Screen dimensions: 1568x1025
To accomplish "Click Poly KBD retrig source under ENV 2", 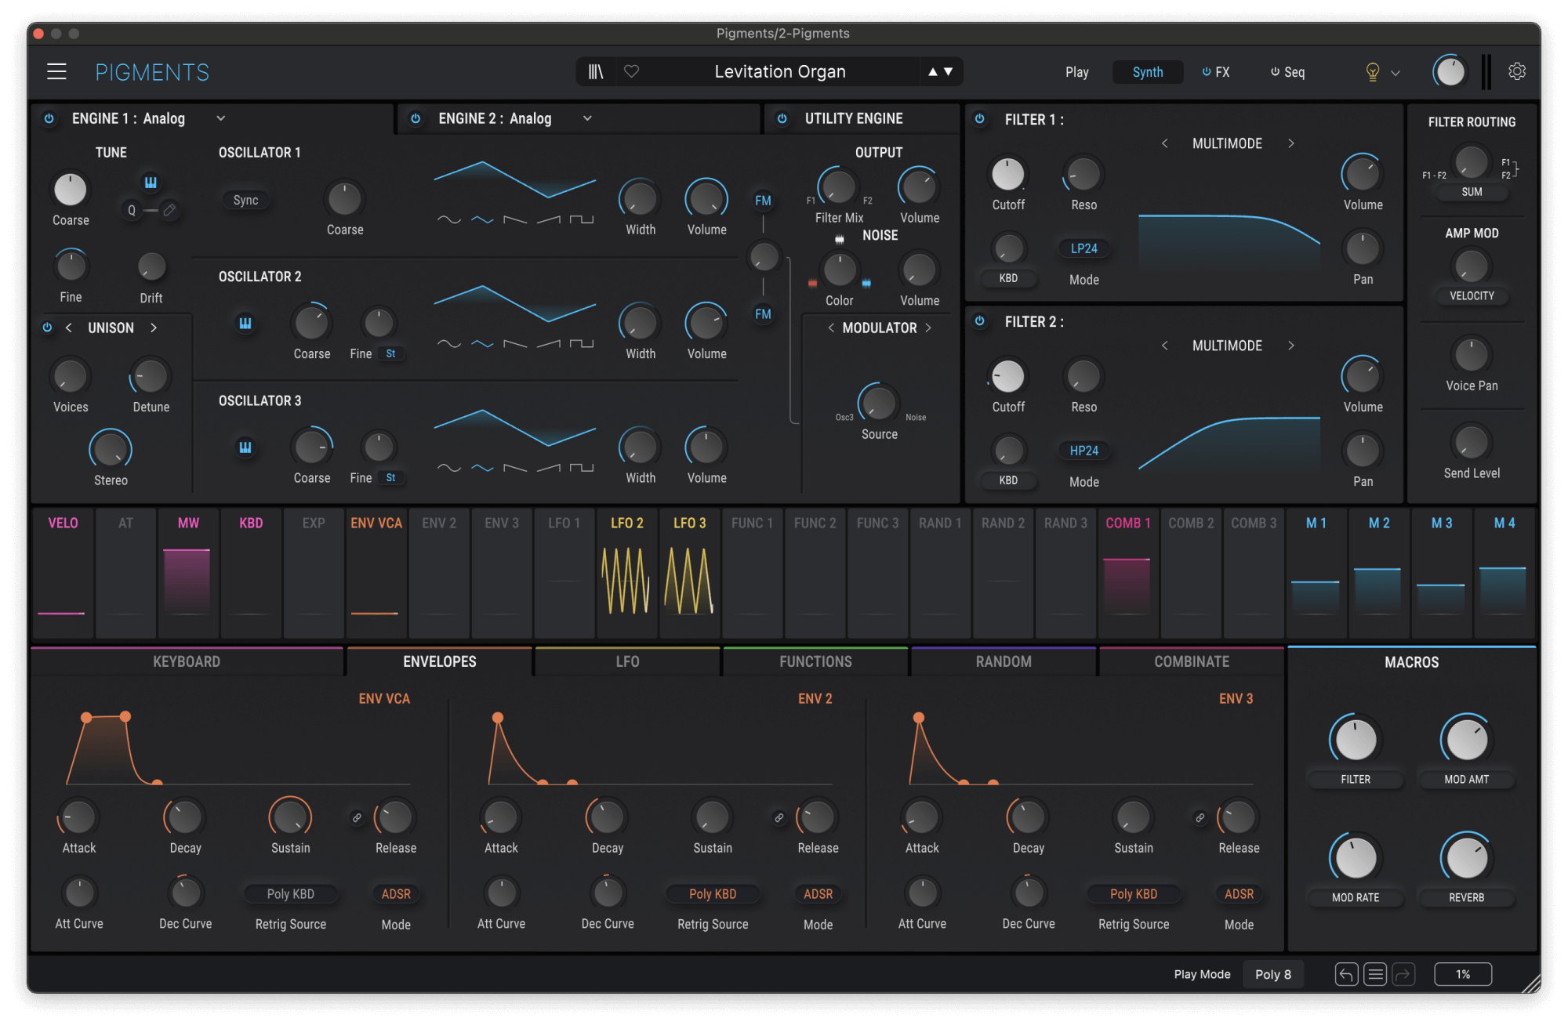I will pos(712,893).
